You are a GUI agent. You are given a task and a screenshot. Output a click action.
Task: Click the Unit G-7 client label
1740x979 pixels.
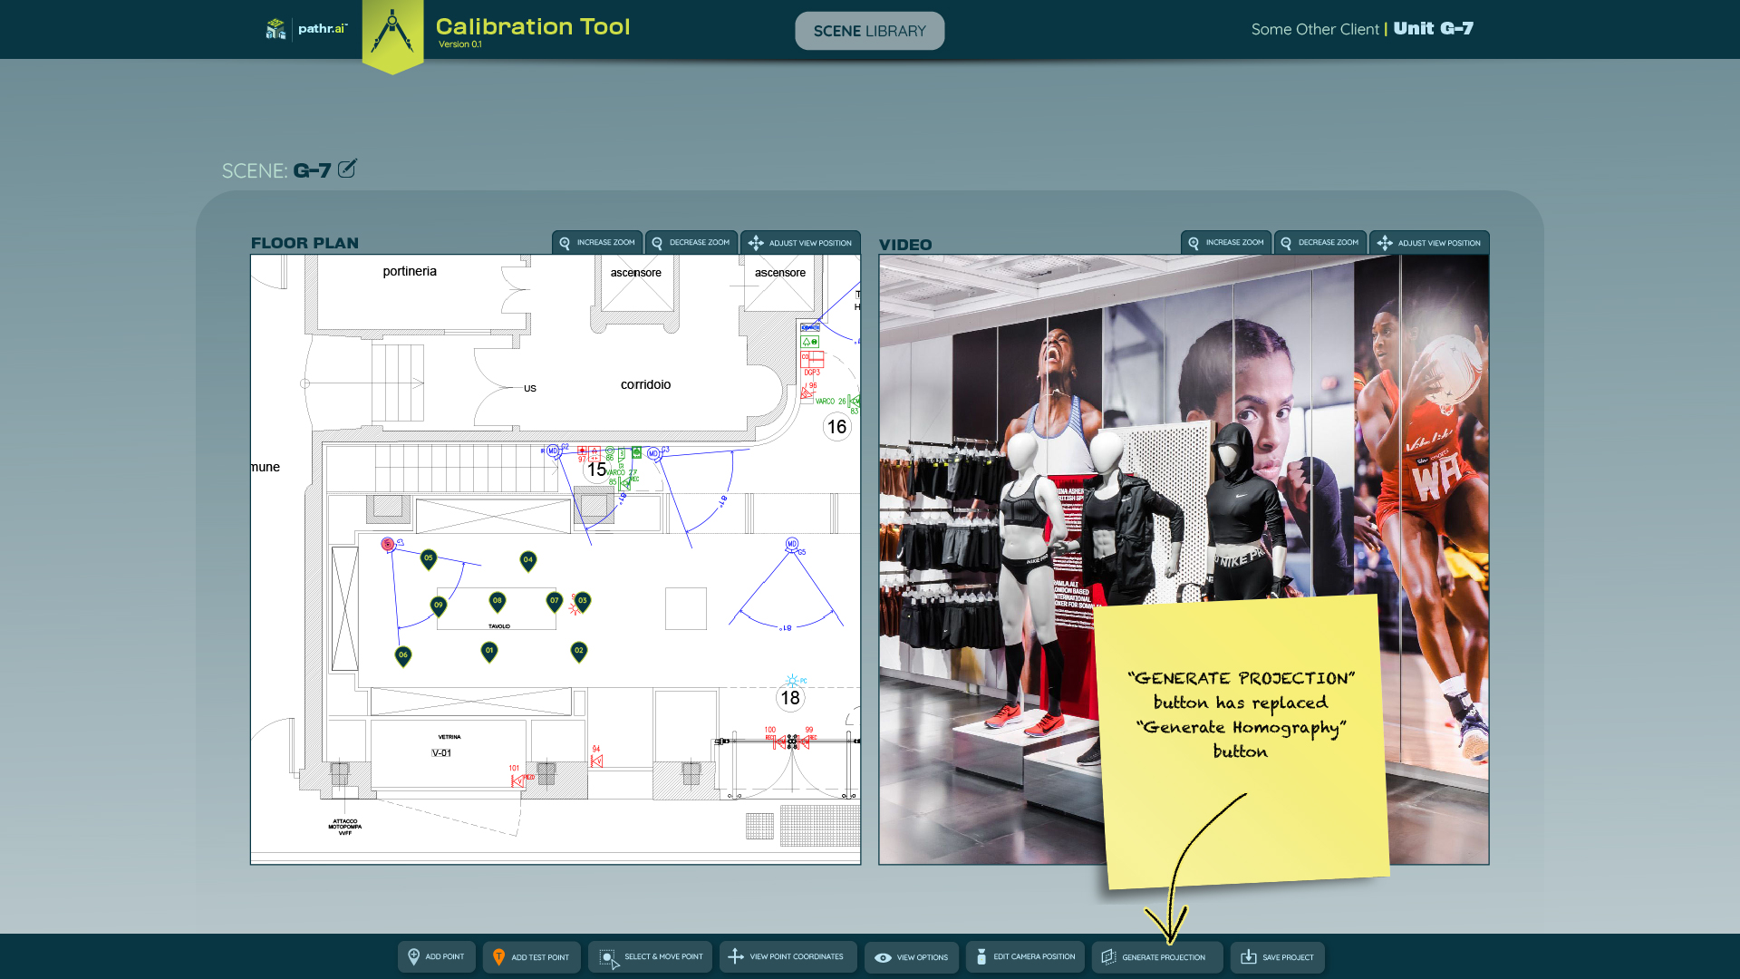(x=1433, y=29)
